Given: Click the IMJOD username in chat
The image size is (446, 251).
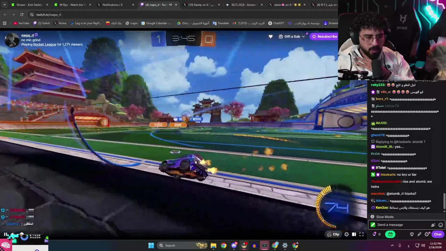Looking at the screenshot, I should click(382, 123).
